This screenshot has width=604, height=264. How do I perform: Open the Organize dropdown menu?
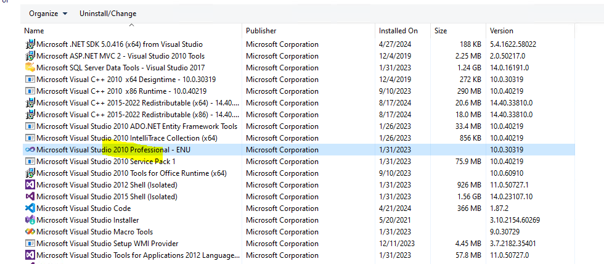tap(48, 14)
